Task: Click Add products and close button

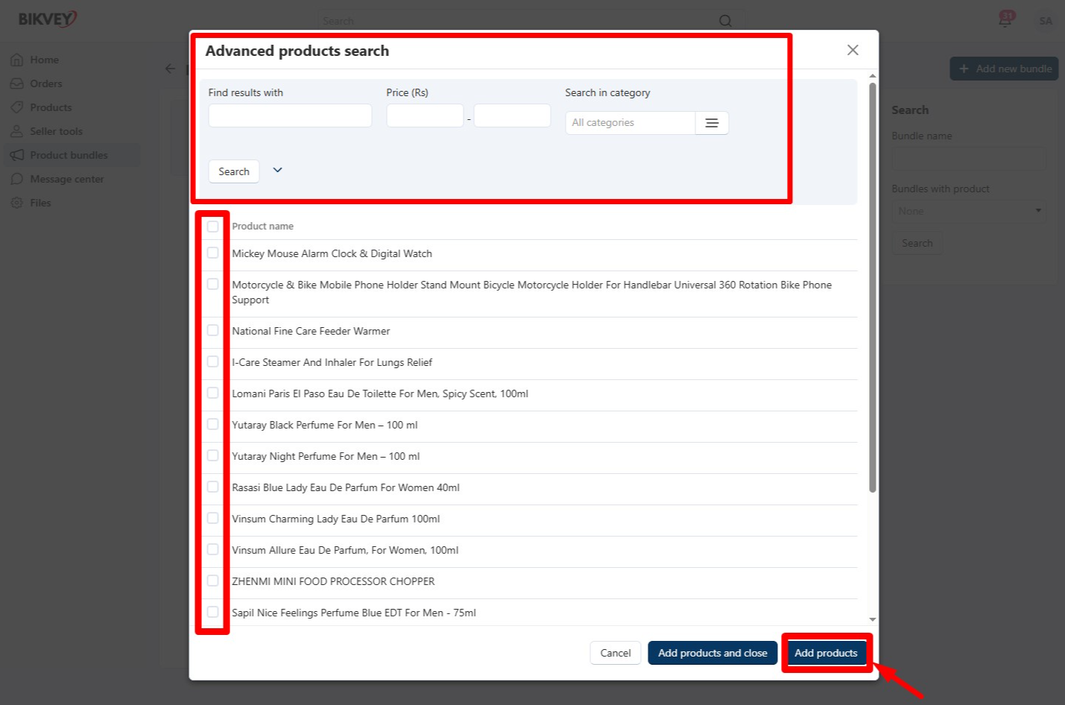Action: (x=712, y=653)
